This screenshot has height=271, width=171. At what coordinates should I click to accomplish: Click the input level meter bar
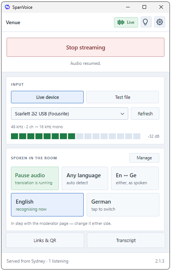pos(76,136)
